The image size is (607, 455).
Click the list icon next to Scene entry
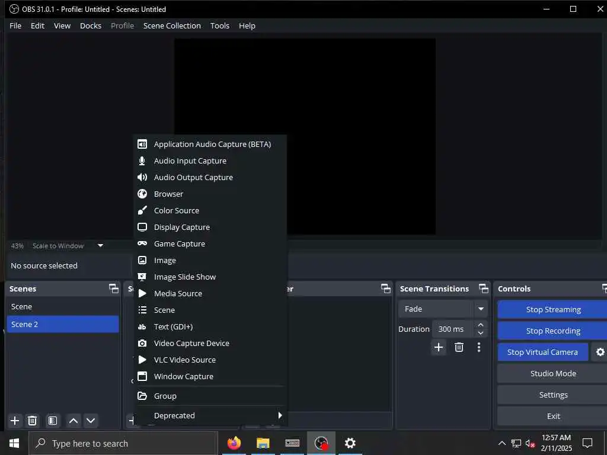click(x=142, y=310)
